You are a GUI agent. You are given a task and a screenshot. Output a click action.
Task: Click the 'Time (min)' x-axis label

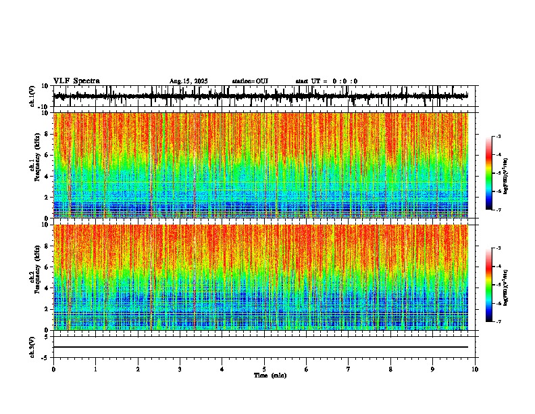[270, 375]
